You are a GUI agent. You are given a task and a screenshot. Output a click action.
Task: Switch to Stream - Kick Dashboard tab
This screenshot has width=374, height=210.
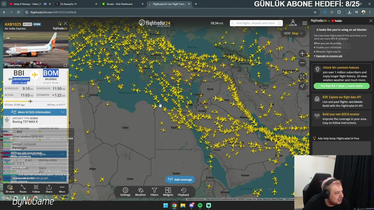123,4
